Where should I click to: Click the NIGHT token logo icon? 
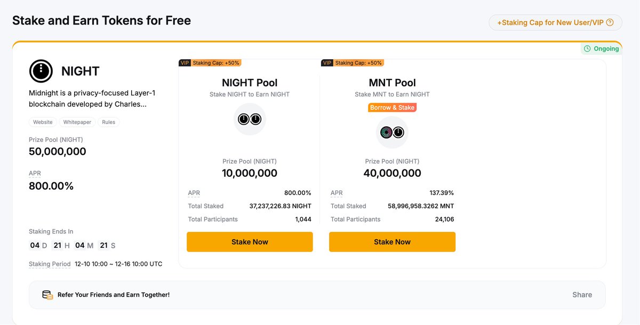pyautogui.click(x=41, y=71)
